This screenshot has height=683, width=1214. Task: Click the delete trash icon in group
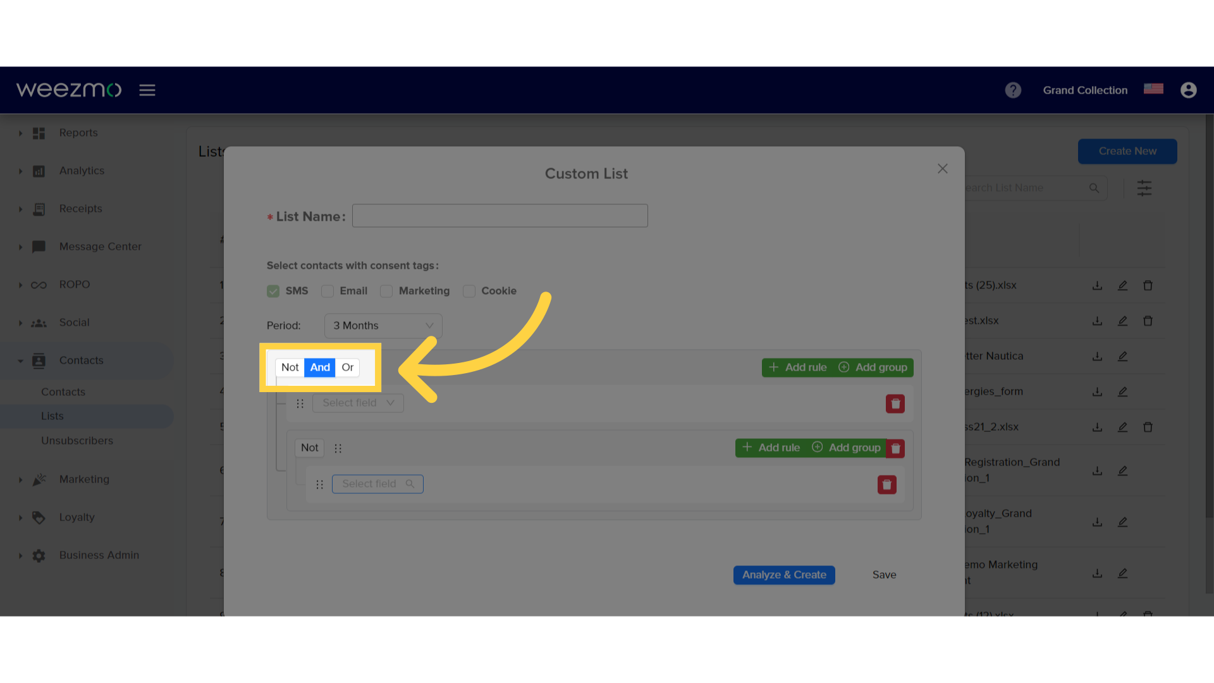895,448
